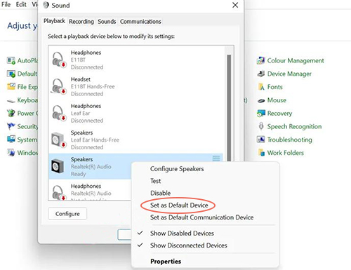The height and width of the screenshot is (270, 351).
Task: Click Speakers Realtek volume level meter
Action: [x=216, y=158]
